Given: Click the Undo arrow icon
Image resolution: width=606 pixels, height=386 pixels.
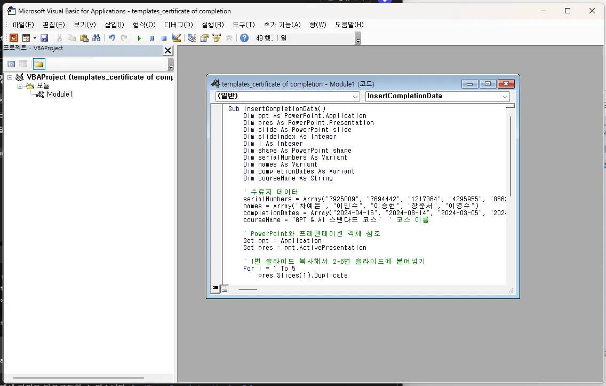Looking at the screenshot, I should pos(111,38).
